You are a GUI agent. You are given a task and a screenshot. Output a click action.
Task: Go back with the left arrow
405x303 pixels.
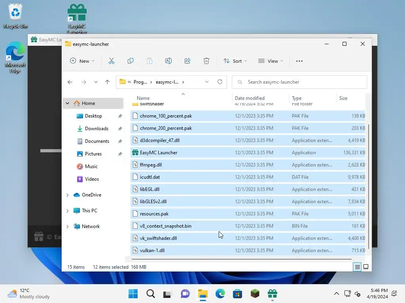pyautogui.click(x=70, y=82)
